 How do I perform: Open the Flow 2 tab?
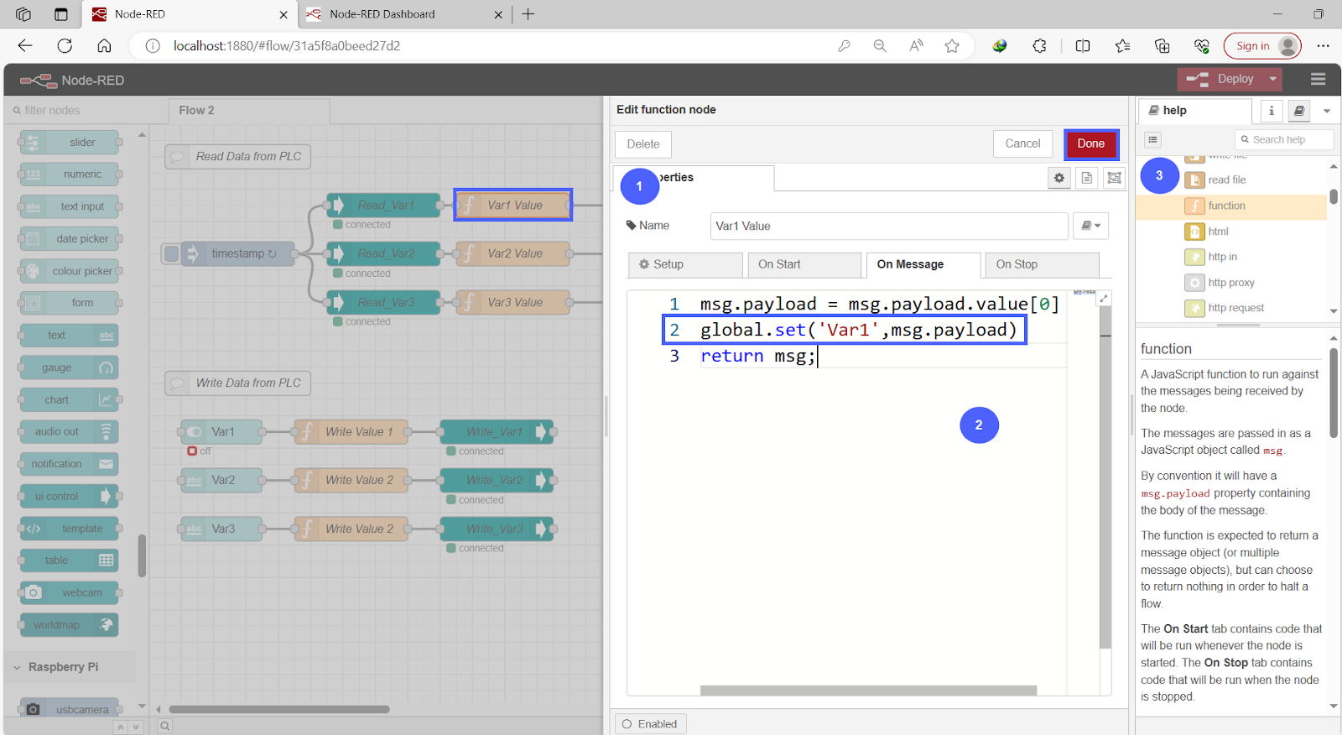coord(249,111)
